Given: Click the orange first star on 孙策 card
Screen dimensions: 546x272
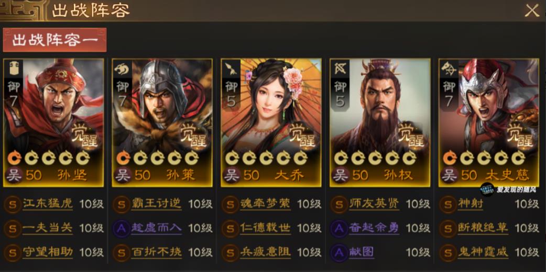Looking at the screenshot, I should (123, 158).
